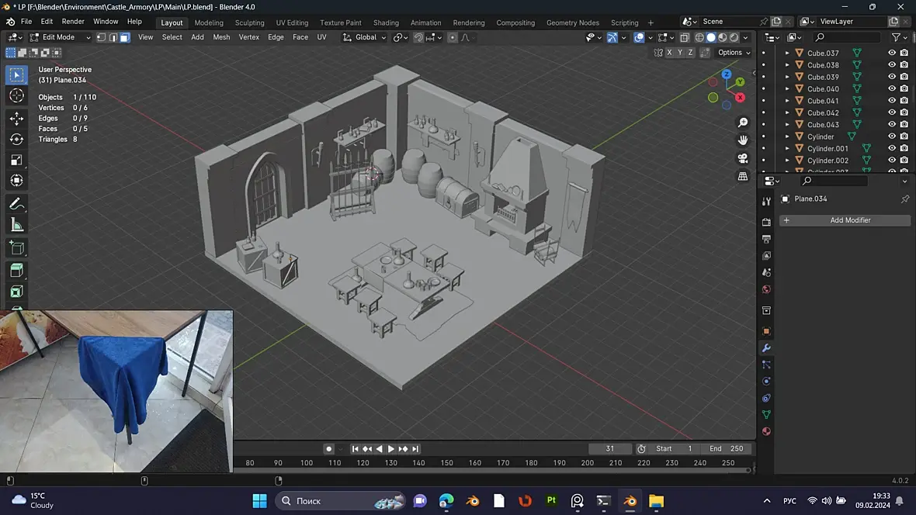The width and height of the screenshot is (916, 515).
Task: Open the Mesh menu
Action: (x=221, y=37)
